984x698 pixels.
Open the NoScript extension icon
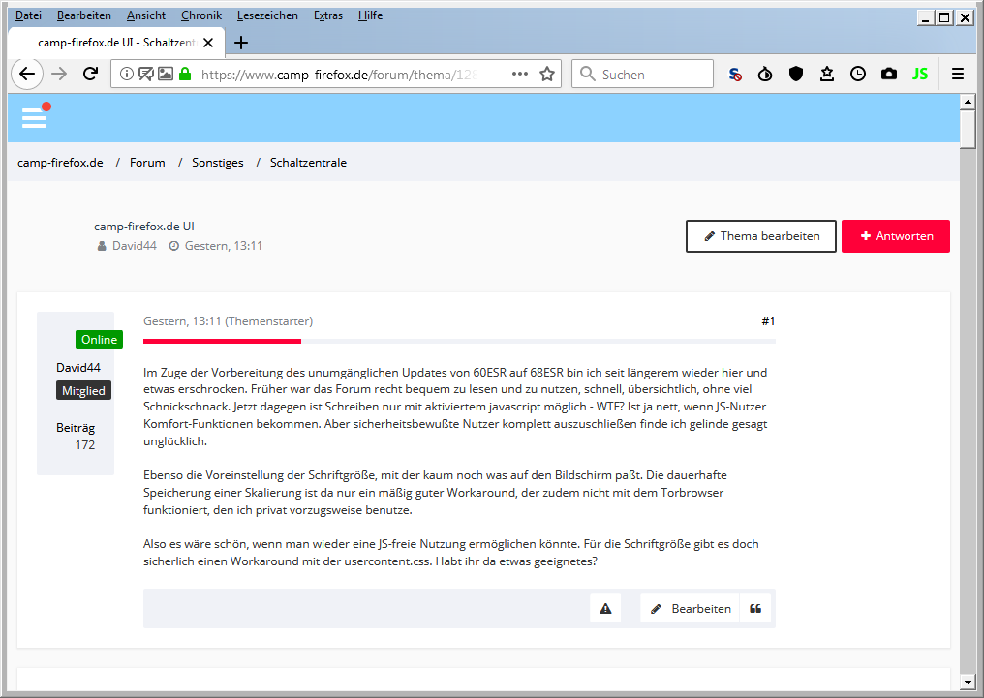click(x=735, y=74)
